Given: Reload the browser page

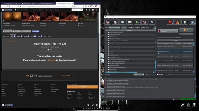Looking at the screenshot, I should pyautogui.click(x=7, y=6).
